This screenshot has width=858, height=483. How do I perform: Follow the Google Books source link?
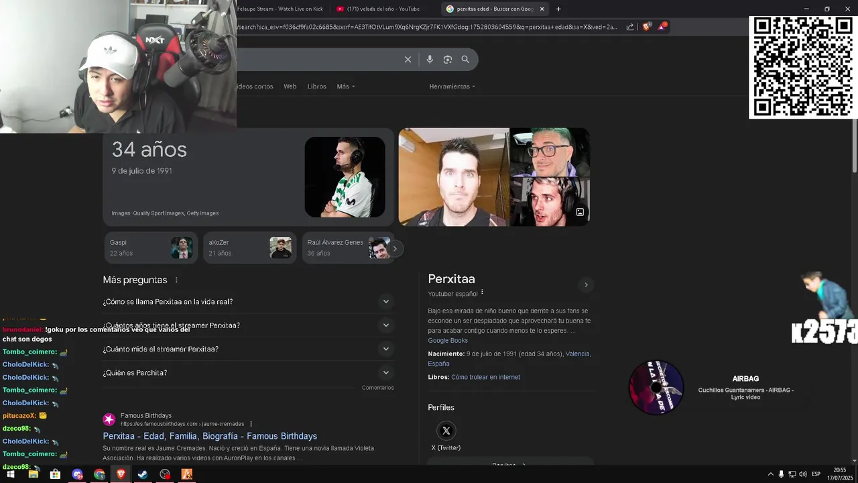tap(448, 341)
